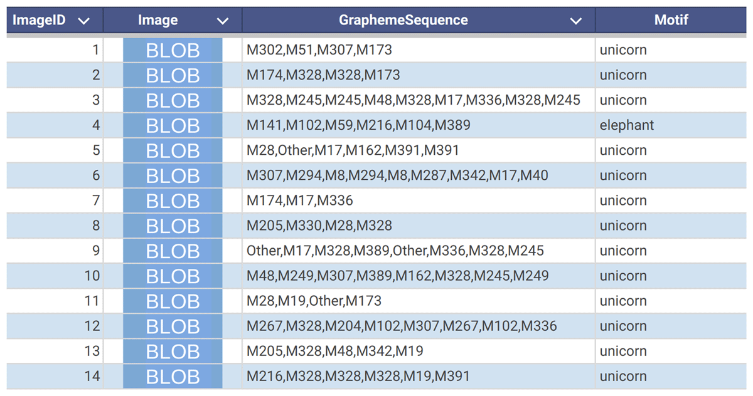The width and height of the screenshot is (753, 396).
Task: Click the GraphemeSequence column header label
Action: [403, 20]
